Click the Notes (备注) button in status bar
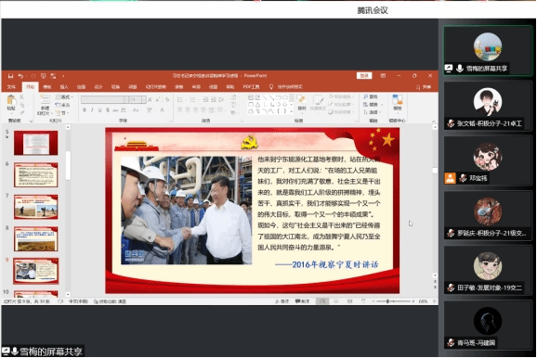Viewport: 537px width, 358px height. pyautogui.click(x=282, y=301)
